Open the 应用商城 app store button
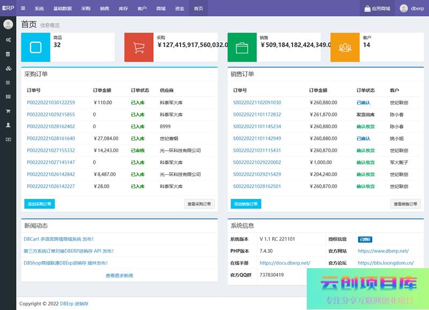 pos(376,9)
